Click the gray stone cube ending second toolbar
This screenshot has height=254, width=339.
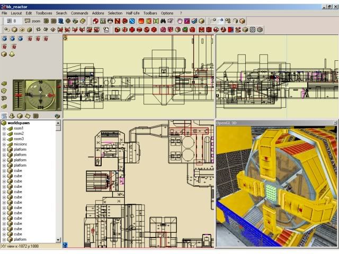(260, 30)
